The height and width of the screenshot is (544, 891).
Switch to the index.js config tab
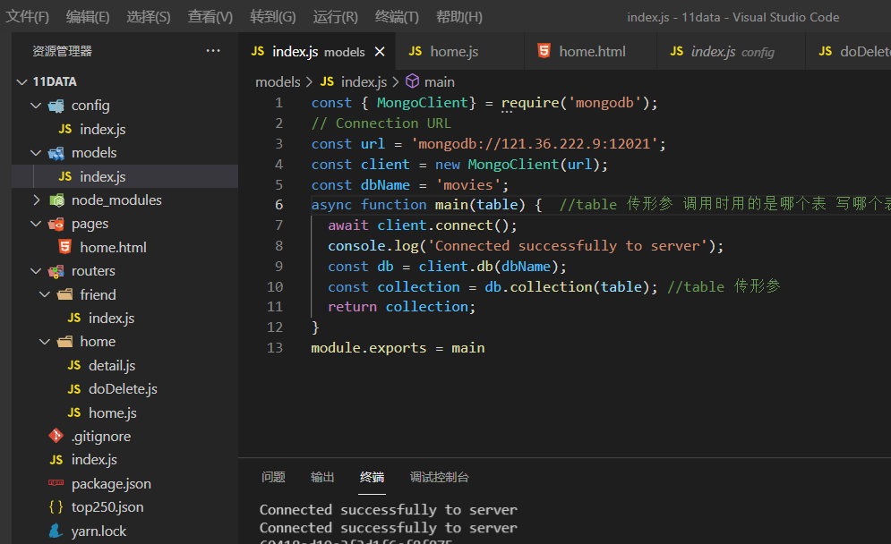pyautogui.click(x=733, y=52)
